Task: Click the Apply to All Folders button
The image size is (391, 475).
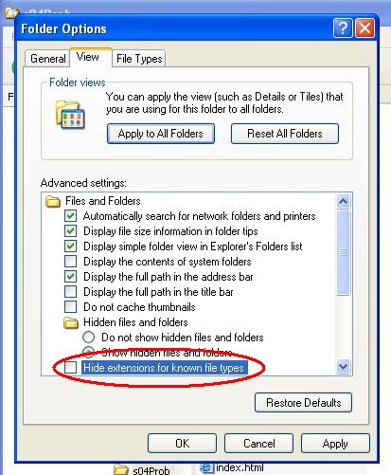Action: point(161,134)
